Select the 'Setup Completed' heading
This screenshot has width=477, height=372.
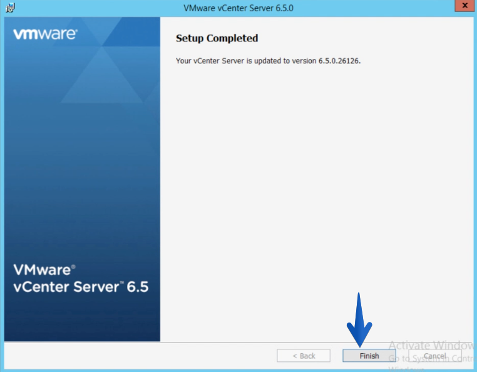click(217, 38)
